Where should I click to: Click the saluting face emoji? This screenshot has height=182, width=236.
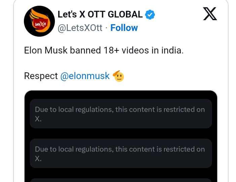[x=119, y=76]
